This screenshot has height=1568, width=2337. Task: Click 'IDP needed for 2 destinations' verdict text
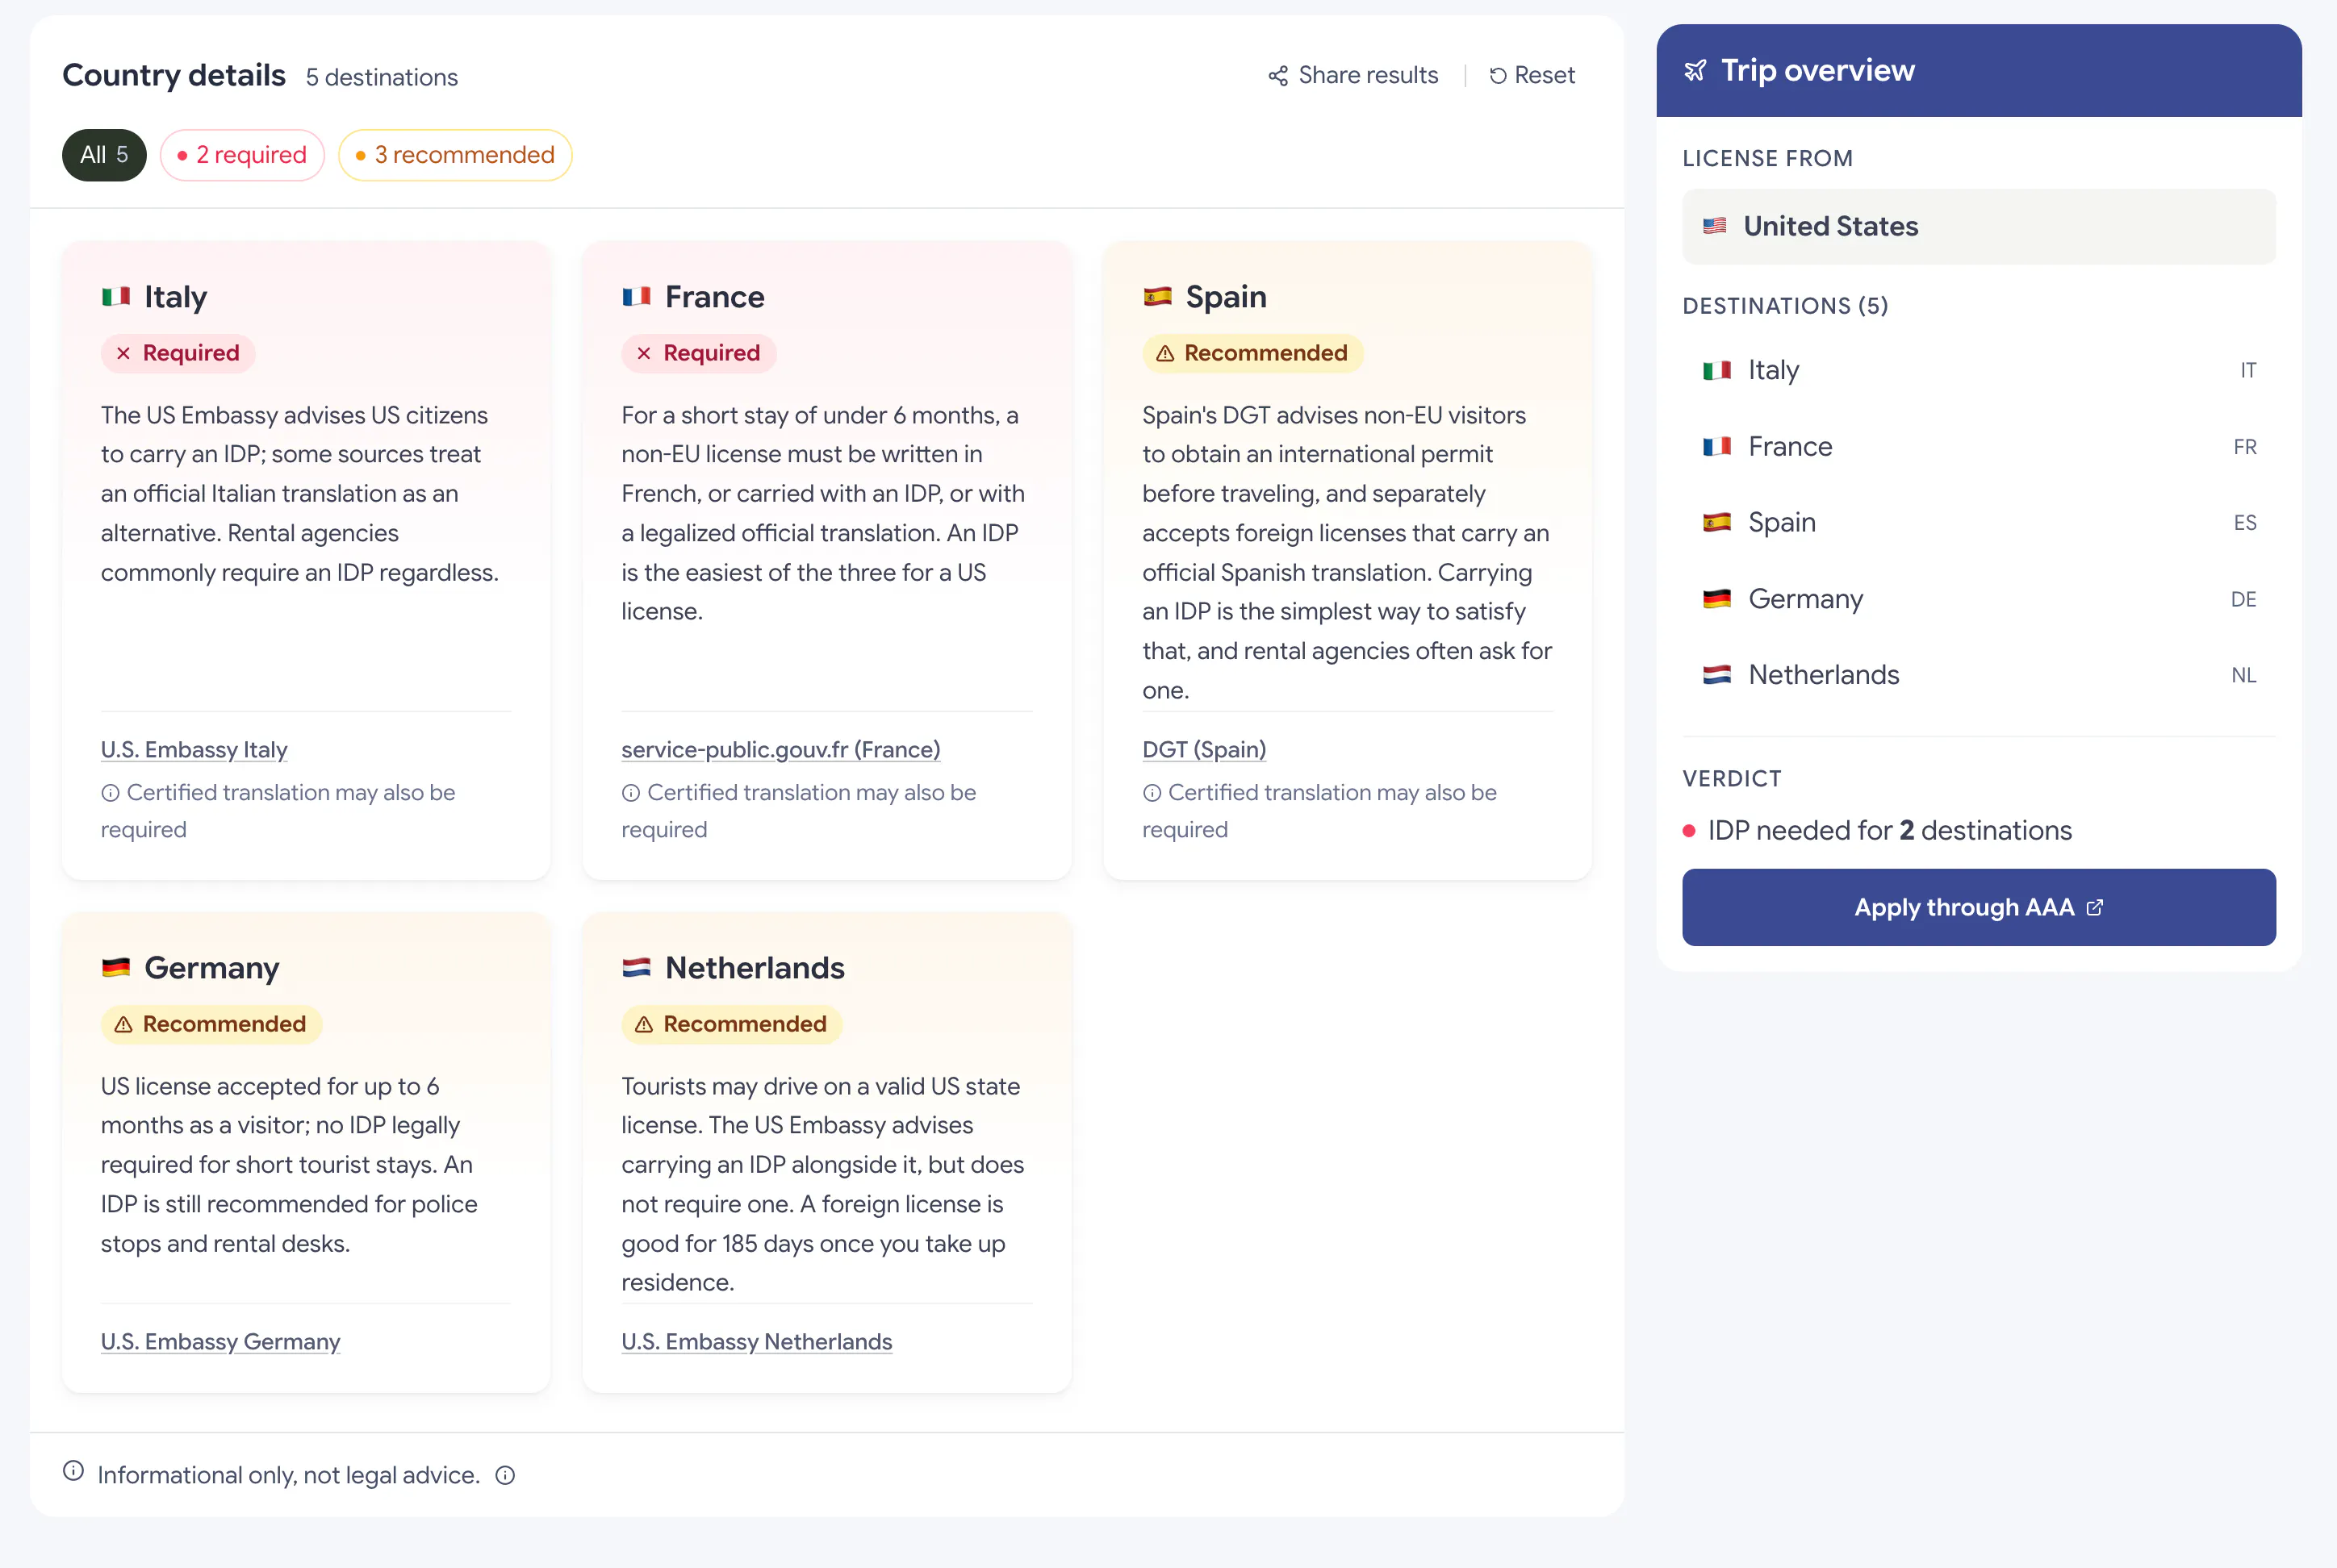click(1890, 831)
